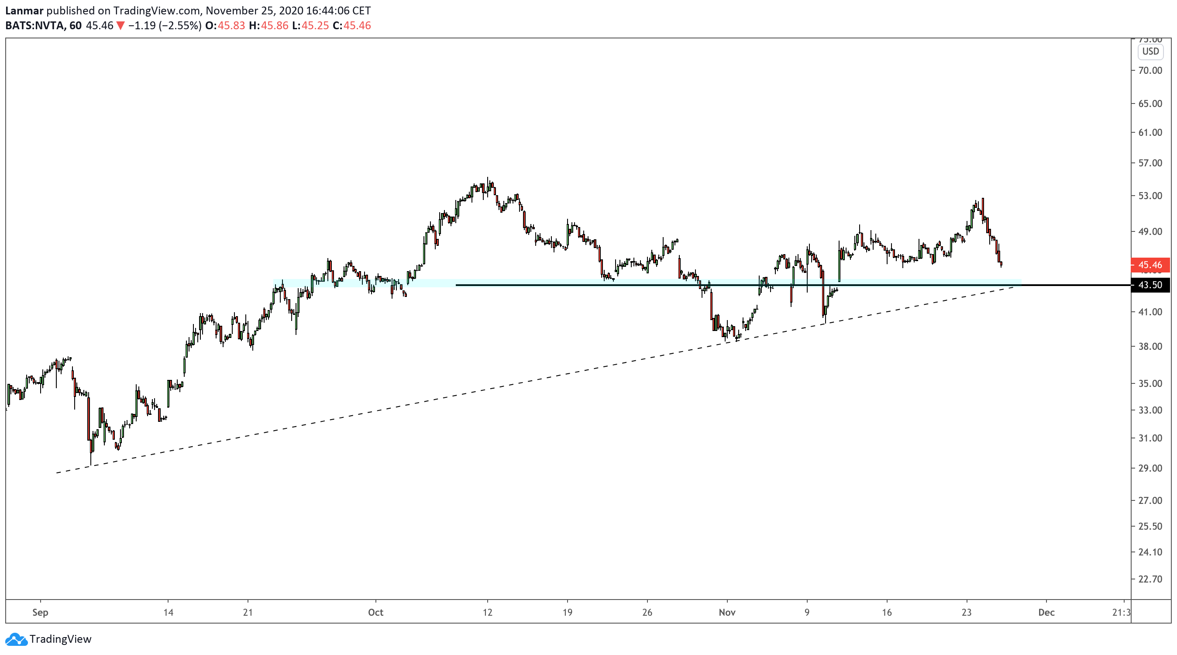The width and height of the screenshot is (1177, 655).
Task: Click the BATS:NVTA, 60 symbol title
Action: 43,25
